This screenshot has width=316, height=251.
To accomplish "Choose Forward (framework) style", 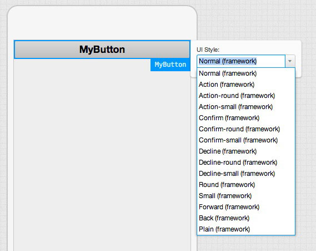I will click(246, 207).
